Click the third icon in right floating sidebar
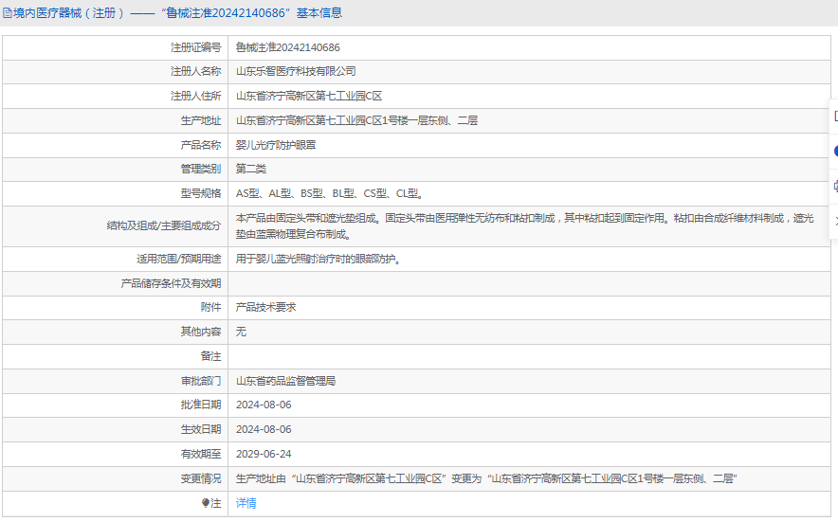The image size is (838, 522). coord(834,186)
